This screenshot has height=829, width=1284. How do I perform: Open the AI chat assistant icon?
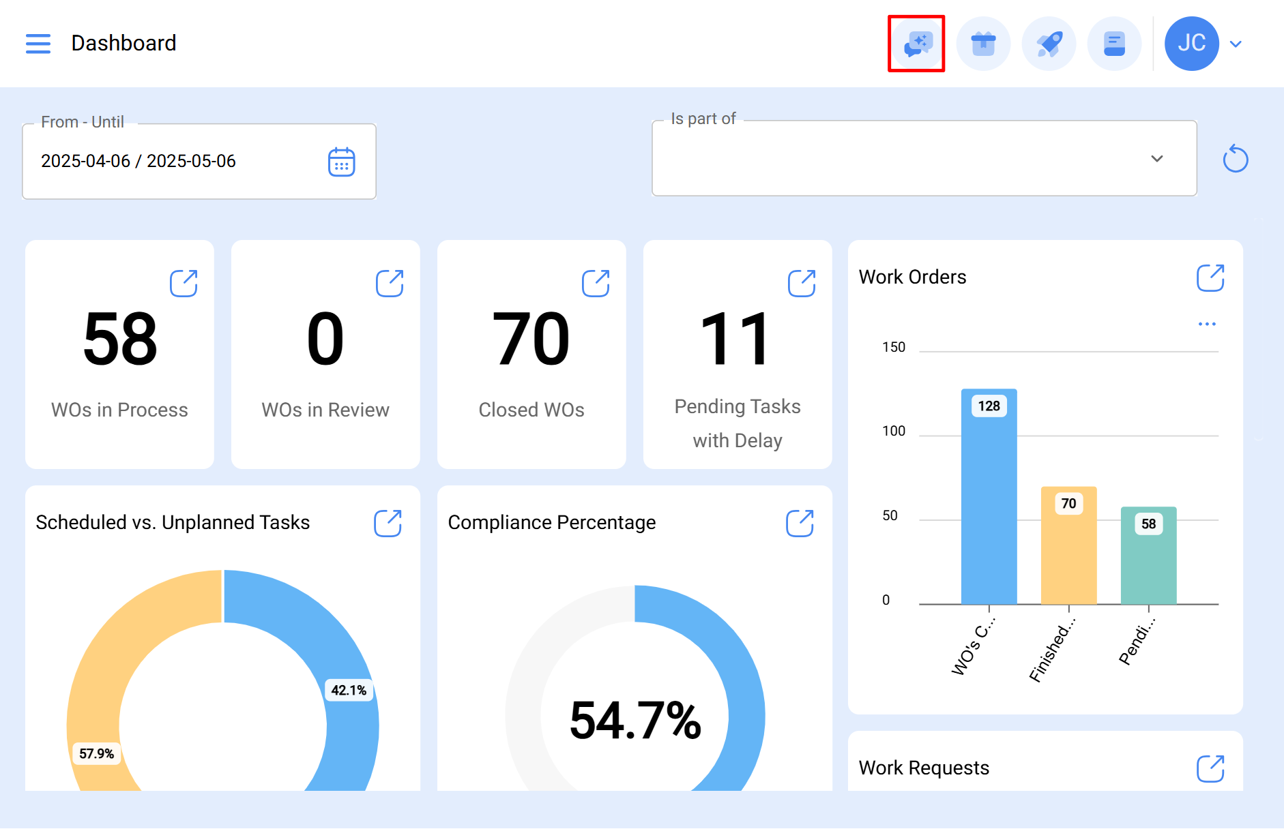[x=917, y=44]
